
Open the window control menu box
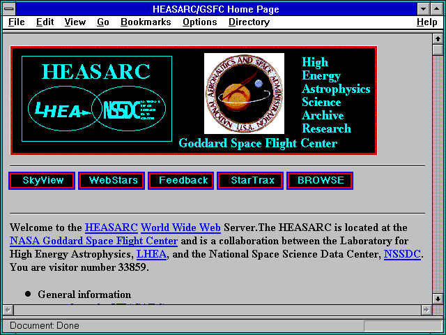coord(9,9)
